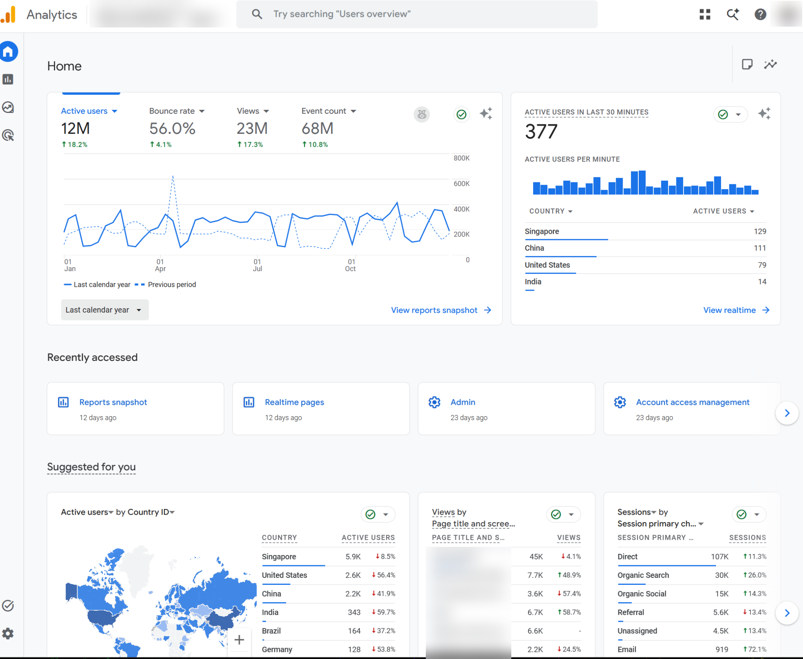Open the Advertising icon in sidebar

[x=8, y=135]
